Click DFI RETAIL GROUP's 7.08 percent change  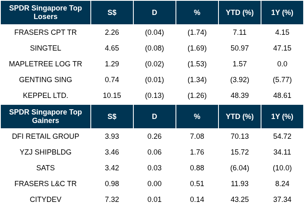pos(197,136)
